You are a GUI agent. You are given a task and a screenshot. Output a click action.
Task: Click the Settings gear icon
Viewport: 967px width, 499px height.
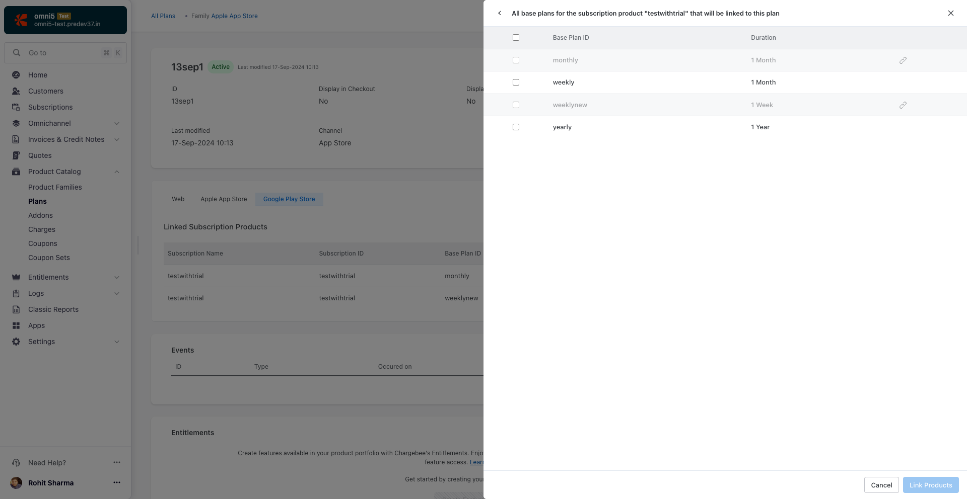coord(16,342)
